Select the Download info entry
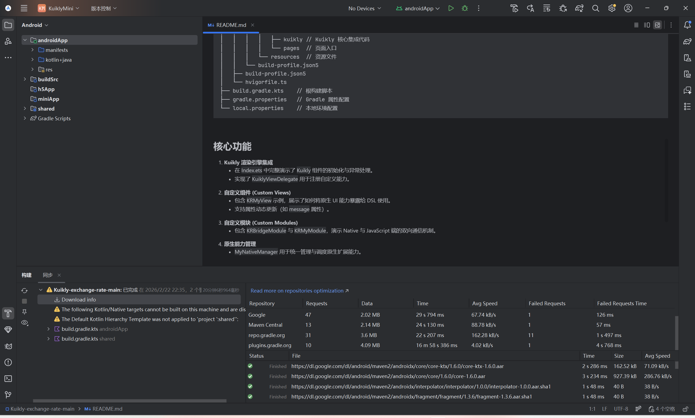The height and width of the screenshot is (418, 695). tap(78, 299)
